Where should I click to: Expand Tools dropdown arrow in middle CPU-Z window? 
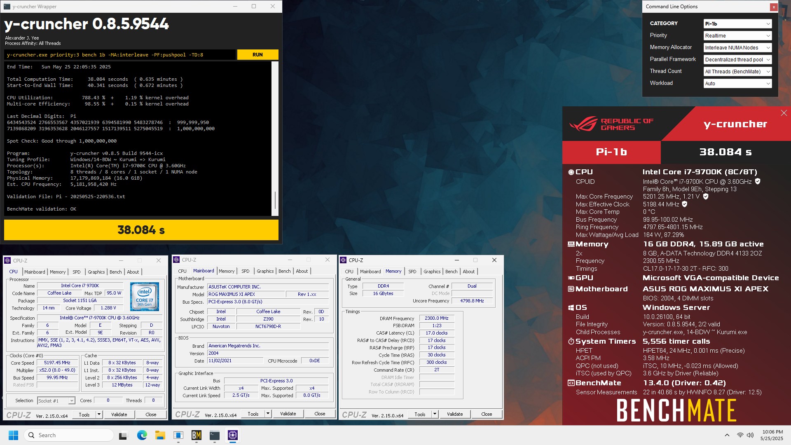(x=268, y=414)
